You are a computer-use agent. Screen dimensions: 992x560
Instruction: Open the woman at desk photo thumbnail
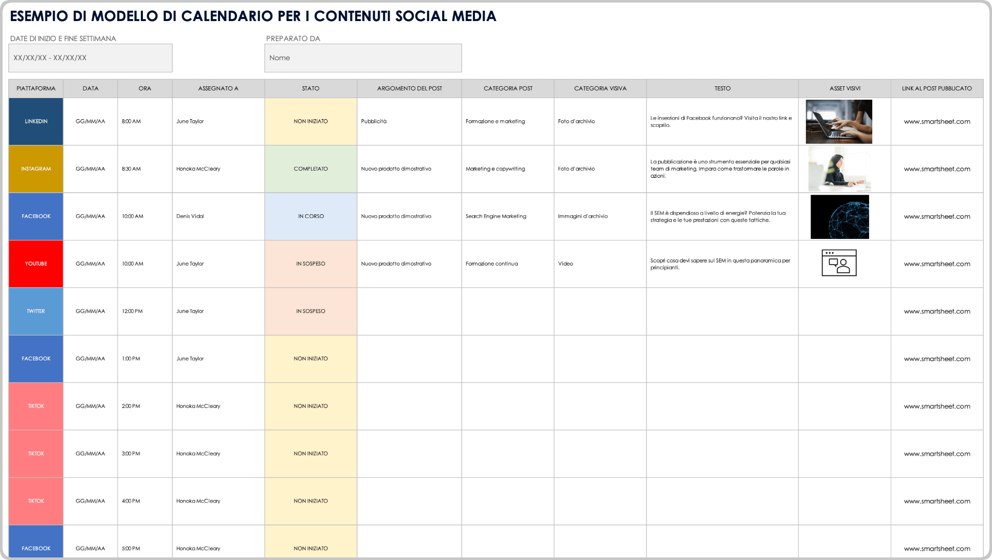839,169
